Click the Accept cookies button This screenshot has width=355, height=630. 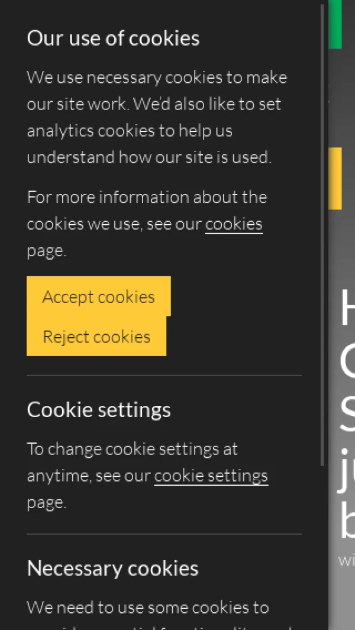98,296
